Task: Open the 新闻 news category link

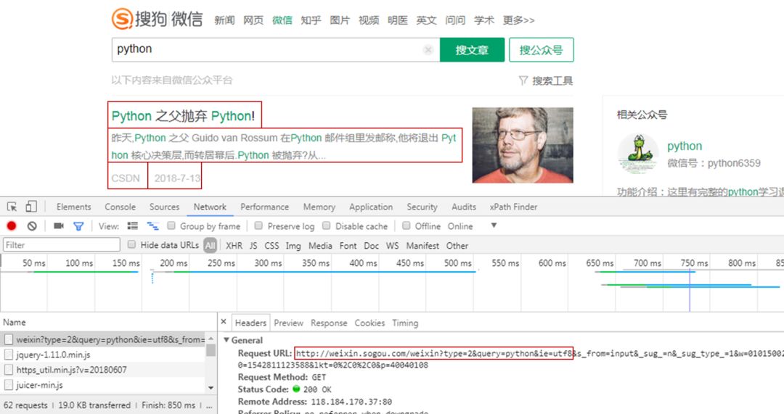Action: [x=224, y=20]
